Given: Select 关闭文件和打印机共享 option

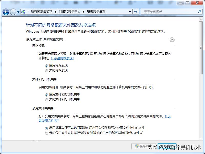Looking at the screenshot, I should tap(47, 100).
